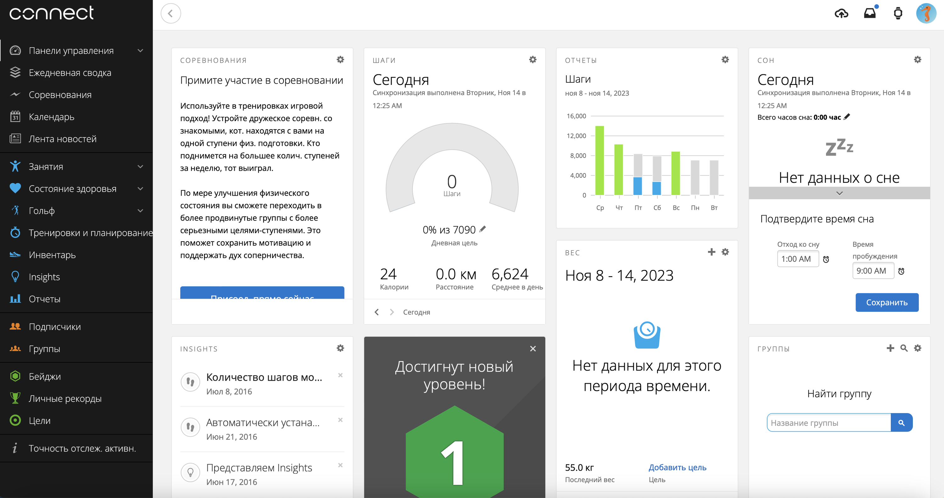Click the Название группы search field
944x498 pixels.
pyautogui.click(x=828, y=423)
